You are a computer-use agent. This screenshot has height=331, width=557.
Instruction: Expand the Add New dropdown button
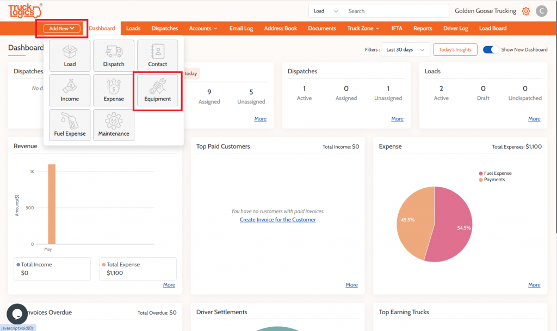(x=62, y=28)
